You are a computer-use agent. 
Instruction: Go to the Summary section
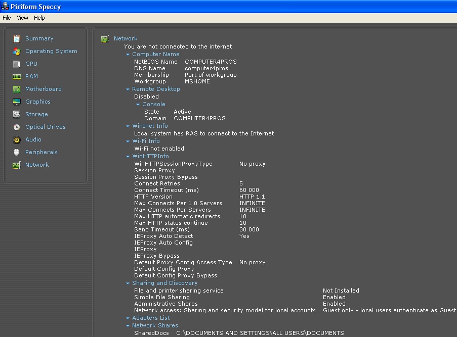coord(39,38)
